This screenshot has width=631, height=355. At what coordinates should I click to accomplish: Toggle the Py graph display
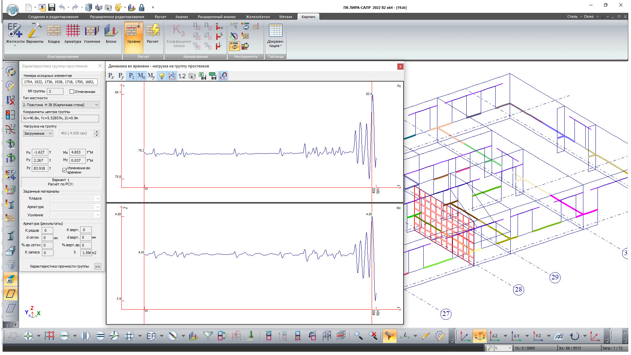pos(121,76)
